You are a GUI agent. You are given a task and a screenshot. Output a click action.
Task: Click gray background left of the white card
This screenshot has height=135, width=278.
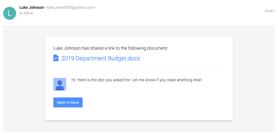coord(24,78)
